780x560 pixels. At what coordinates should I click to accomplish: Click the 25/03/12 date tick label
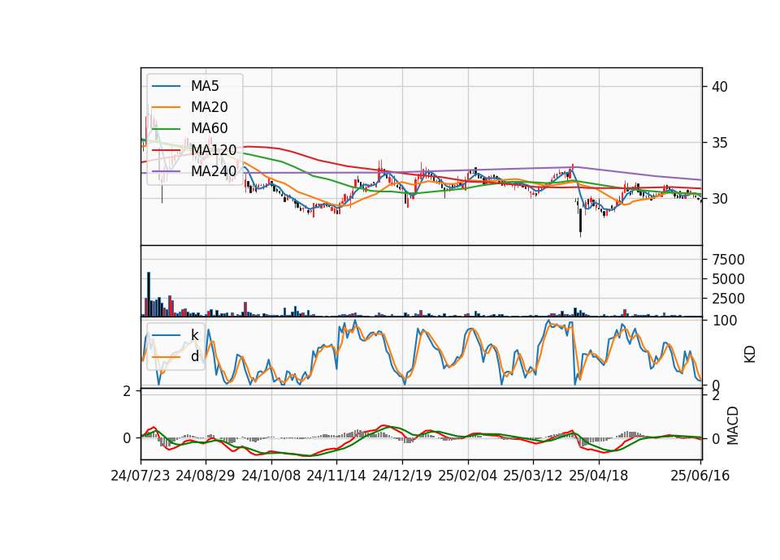[533, 476]
